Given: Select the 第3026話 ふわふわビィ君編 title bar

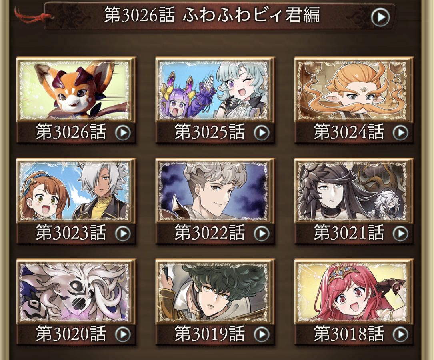Looking at the screenshot, I should pos(219,15).
